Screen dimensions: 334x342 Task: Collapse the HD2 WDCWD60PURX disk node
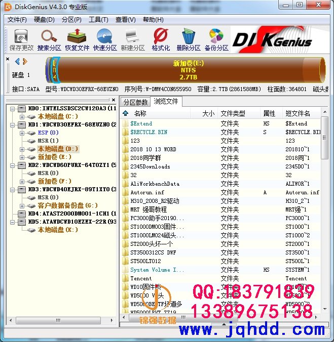click(13, 165)
